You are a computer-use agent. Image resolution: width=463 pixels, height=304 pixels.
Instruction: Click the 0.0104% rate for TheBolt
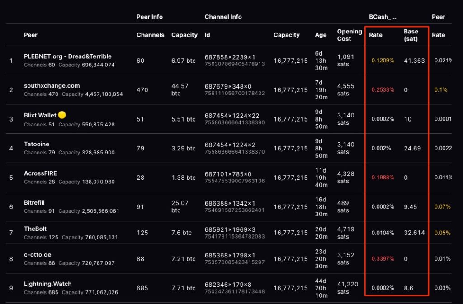tap(383, 233)
